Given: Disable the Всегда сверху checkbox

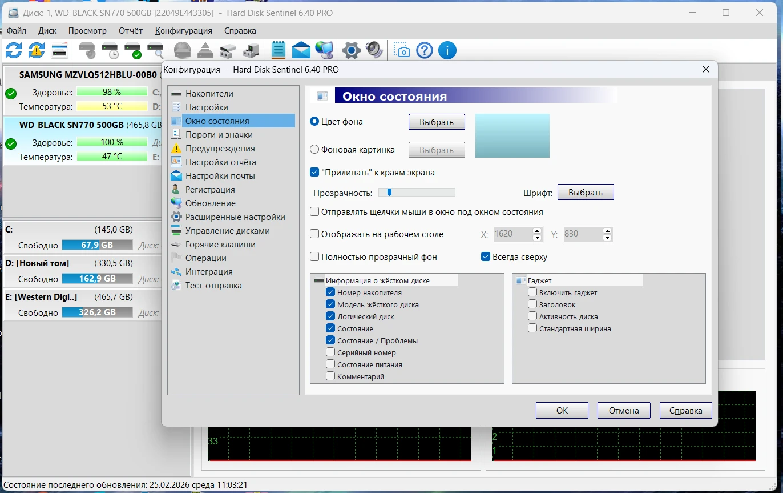Looking at the screenshot, I should point(486,257).
